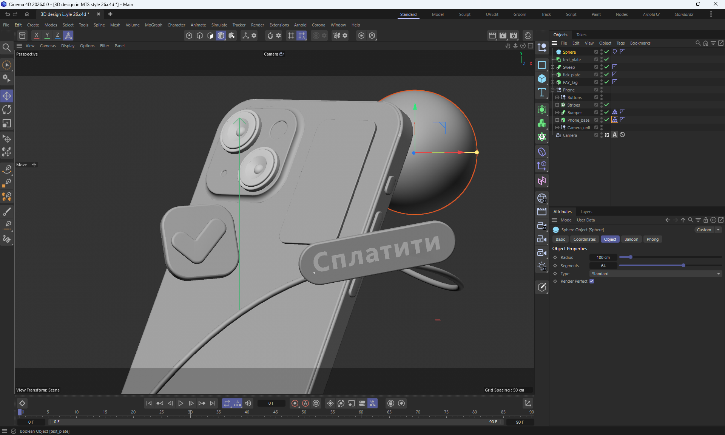The width and height of the screenshot is (725, 435).
Task: Collapse the Phone hierarchy in Objects
Action: [553, 90]
